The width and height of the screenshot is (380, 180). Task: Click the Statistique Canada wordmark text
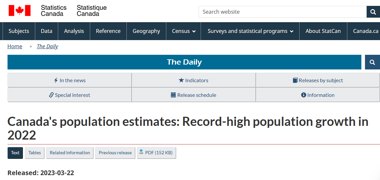pyautogui.click(x=91, y=11)
